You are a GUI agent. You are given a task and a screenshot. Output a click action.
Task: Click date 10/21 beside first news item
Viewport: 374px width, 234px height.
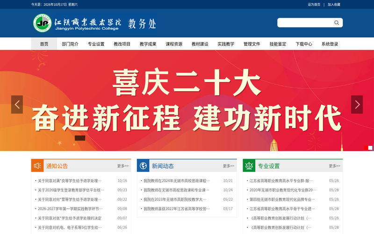tap(228, 181)
